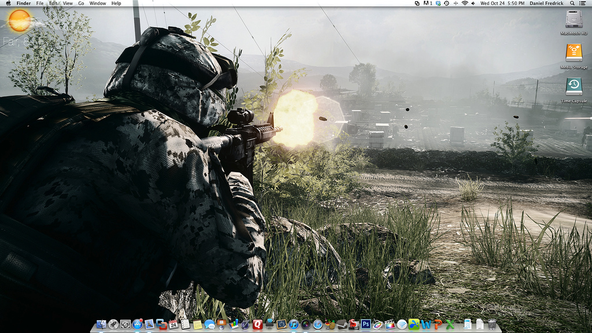Open Finder from the dock

tap(101, 324)
